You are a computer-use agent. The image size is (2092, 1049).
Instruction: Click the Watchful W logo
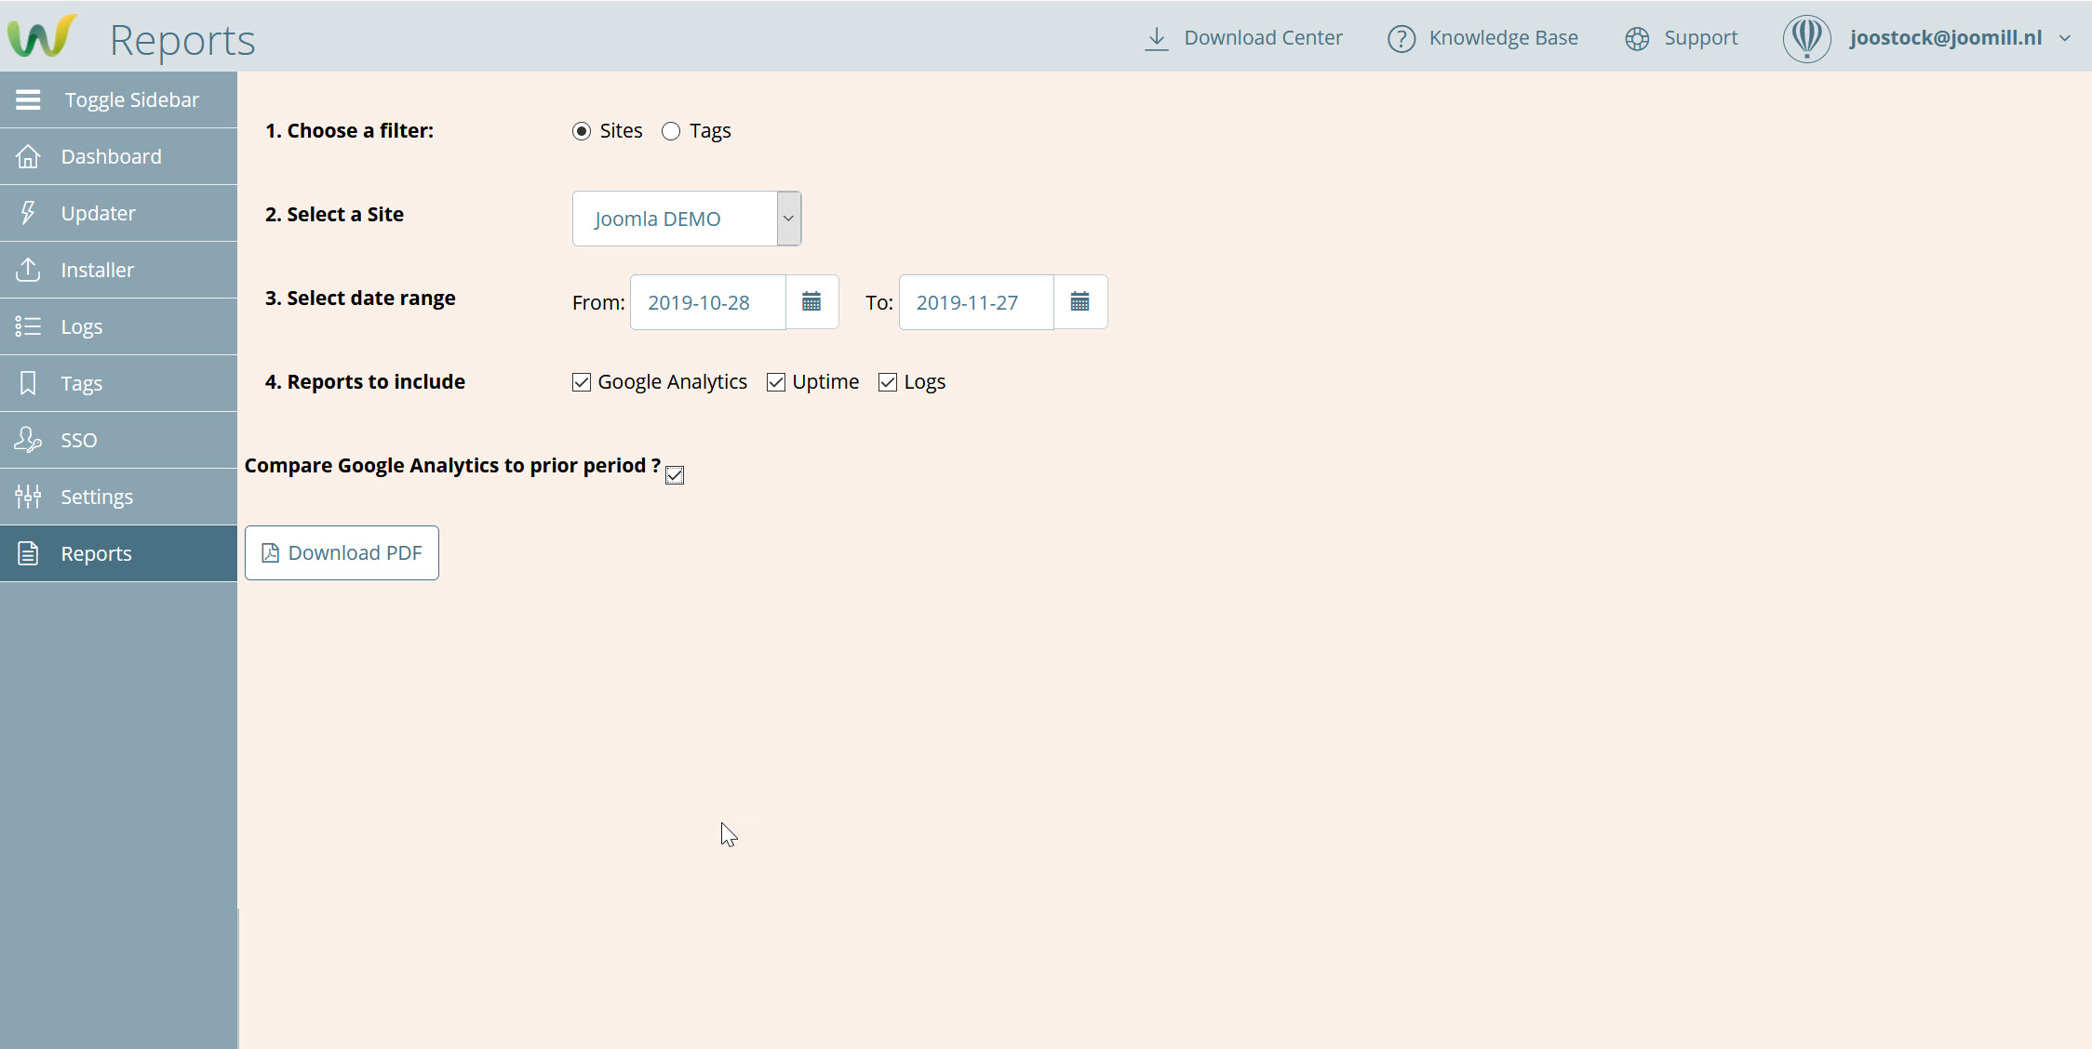tap(41, 37)
